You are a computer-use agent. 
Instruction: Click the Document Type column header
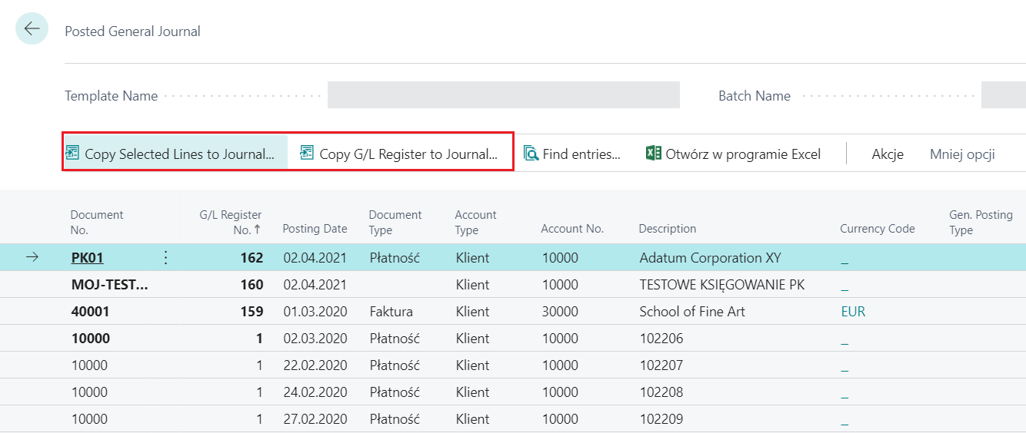tap(395, 222)
